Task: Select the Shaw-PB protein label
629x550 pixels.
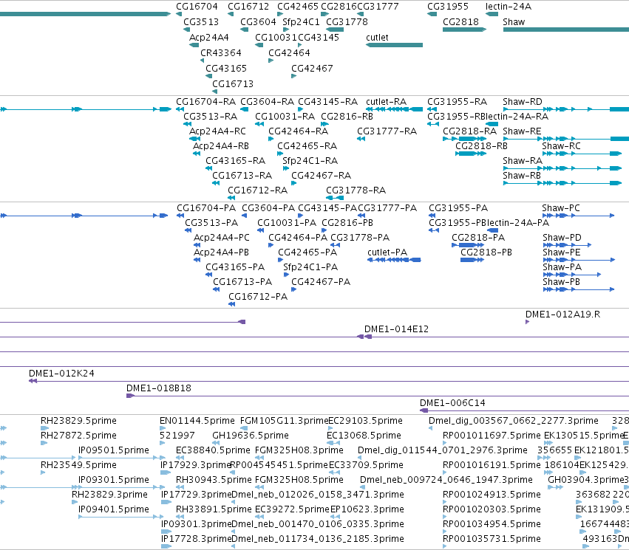Action: 561,282
